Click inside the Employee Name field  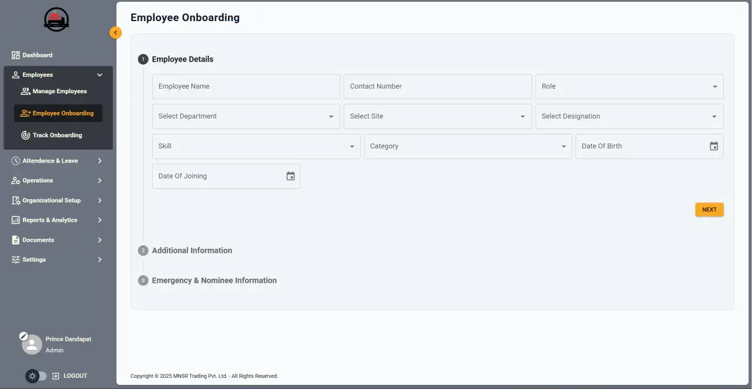click(x=246, y=86)
